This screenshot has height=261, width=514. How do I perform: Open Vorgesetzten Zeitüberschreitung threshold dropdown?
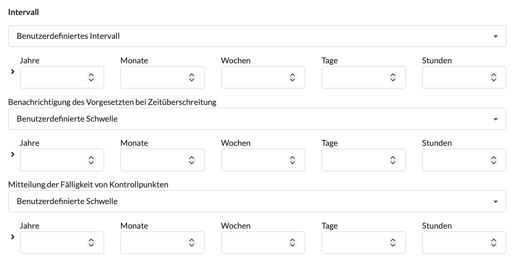(257, 119)
